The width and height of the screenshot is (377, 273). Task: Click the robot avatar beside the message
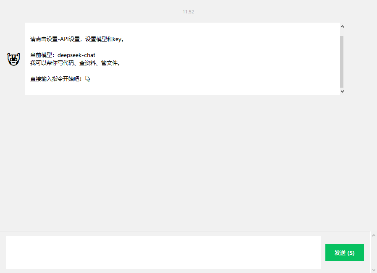(14, 59)
